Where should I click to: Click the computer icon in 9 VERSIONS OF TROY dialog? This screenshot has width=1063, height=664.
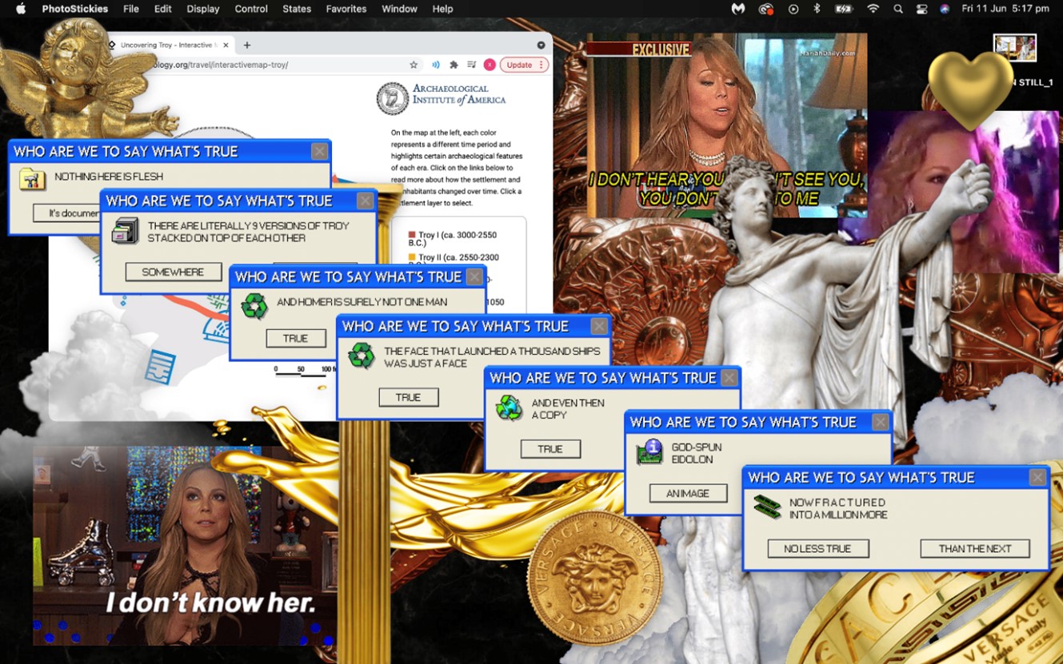(x=125, y=230)
